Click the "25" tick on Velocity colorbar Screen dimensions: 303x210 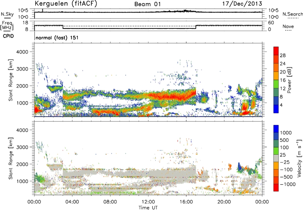click(283, 155)
